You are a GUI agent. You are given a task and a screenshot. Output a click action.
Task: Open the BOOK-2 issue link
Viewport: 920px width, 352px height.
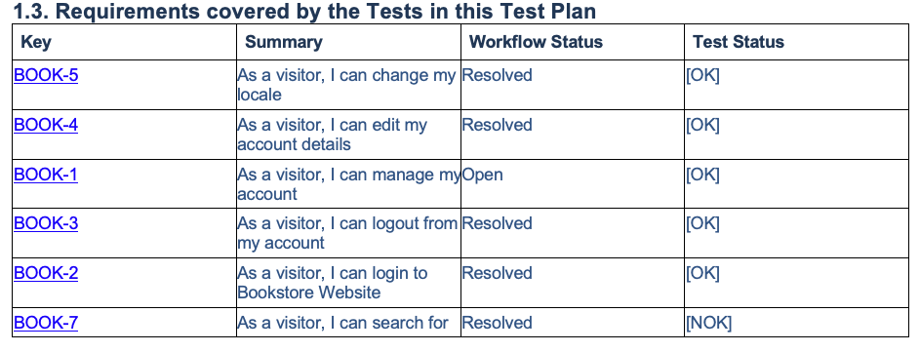point(46,273)
